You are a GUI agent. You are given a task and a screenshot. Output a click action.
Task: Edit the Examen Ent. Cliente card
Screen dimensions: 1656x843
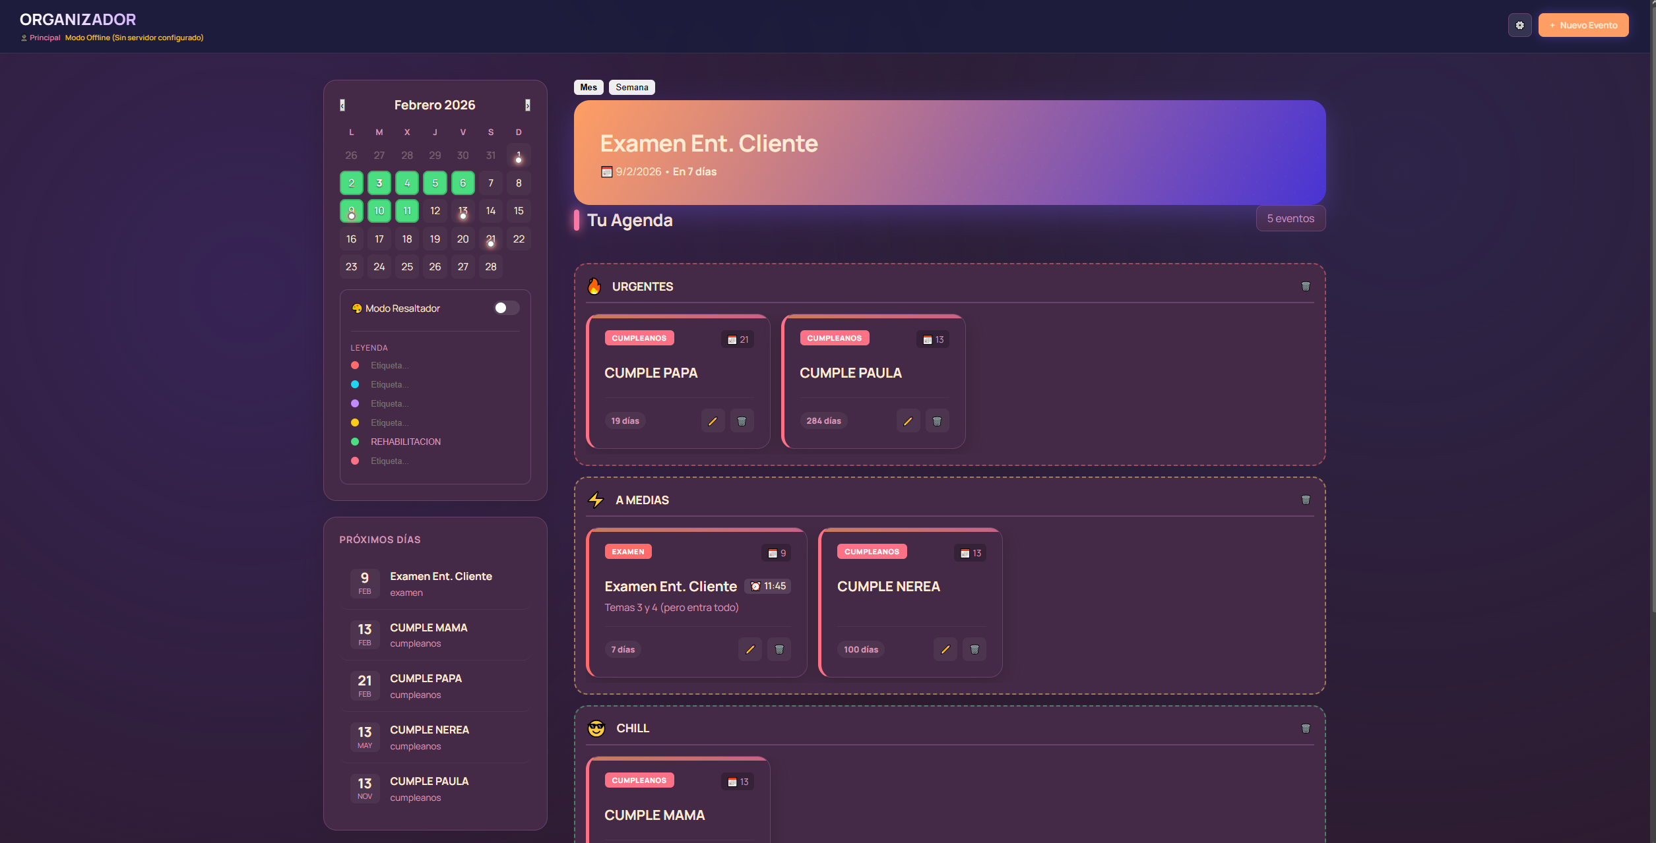[749, 650]
